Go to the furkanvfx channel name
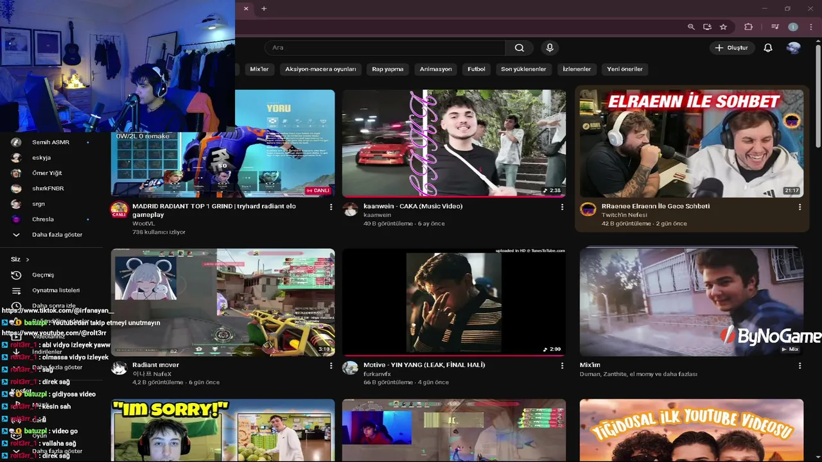Viewport: 822px width, 462px height. pyautogui.click(x=377, y=373)
